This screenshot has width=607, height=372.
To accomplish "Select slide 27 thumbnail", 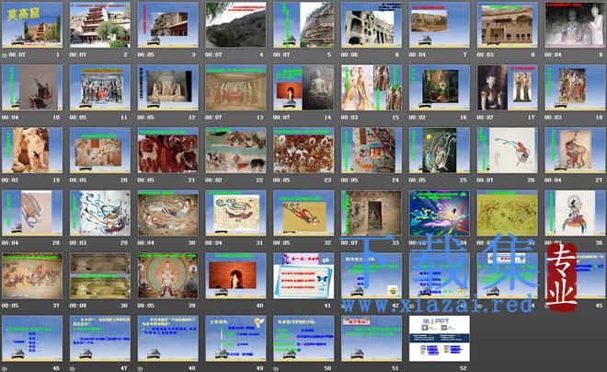I will [x=575, y=150].
